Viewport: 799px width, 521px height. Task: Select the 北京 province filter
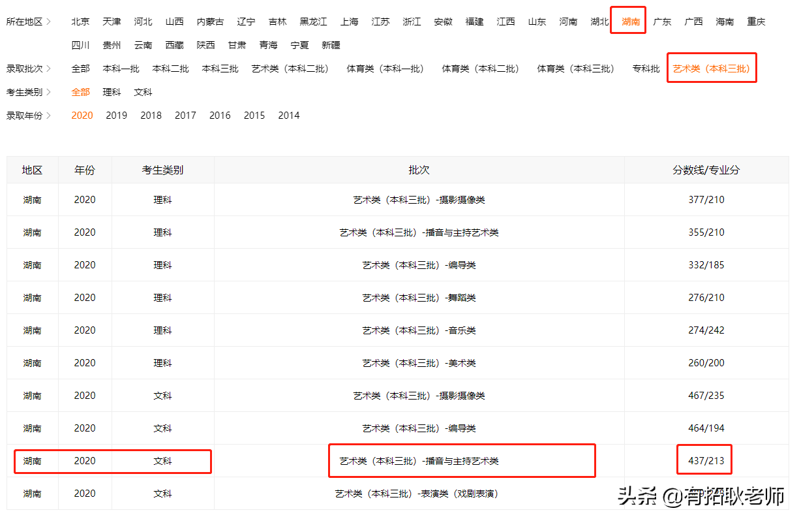click(x=80, y=20)
